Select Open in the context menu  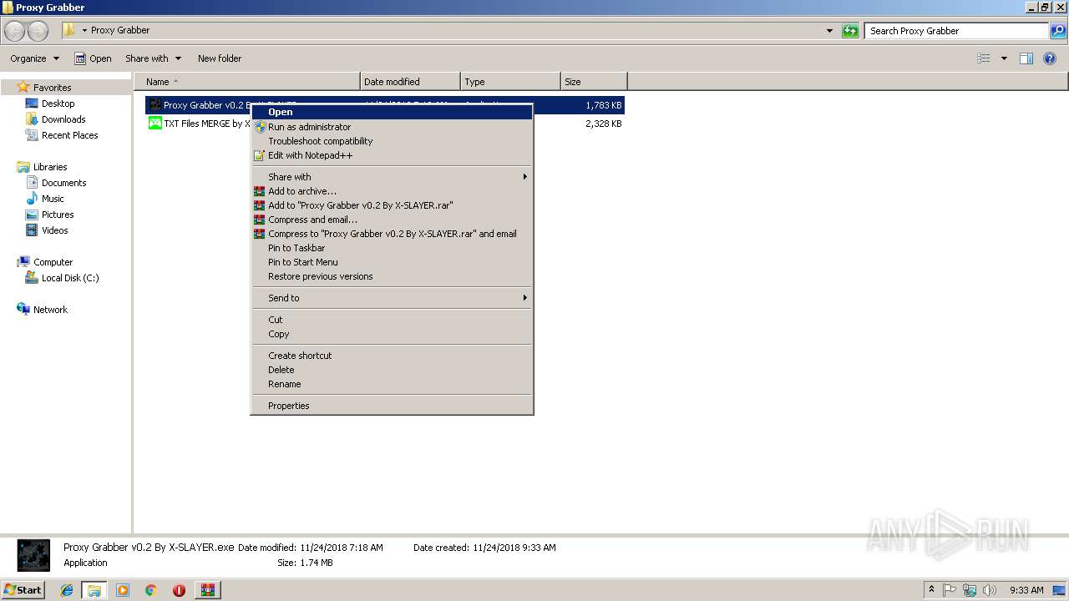coord(392,112)
